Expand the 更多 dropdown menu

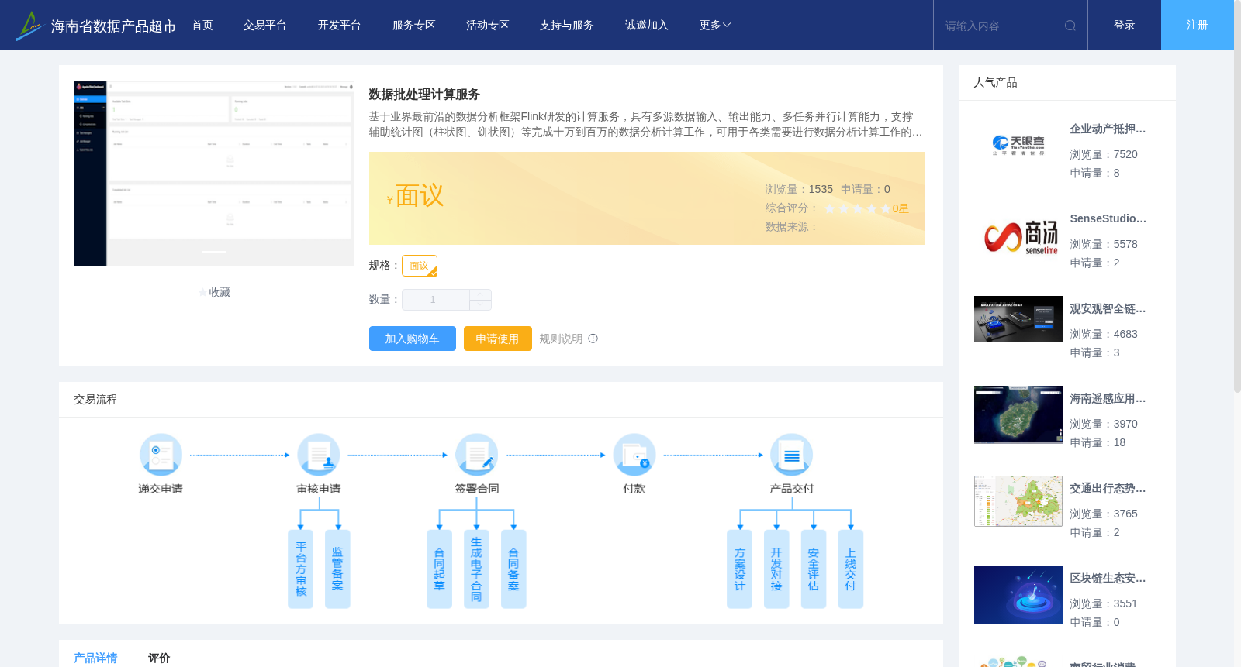click(x=715, y=26)
